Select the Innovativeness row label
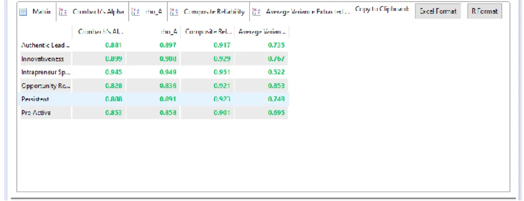Viewport: 524px width, 201px height. point(42,59)
